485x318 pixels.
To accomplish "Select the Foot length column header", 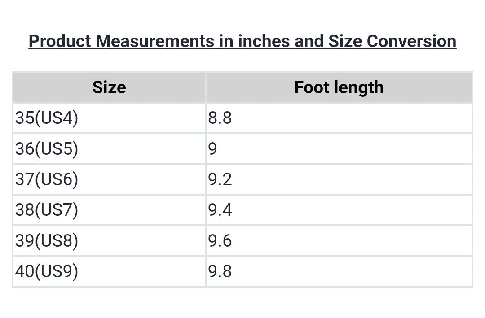I will pyautogui.click(x=339, y=87).
